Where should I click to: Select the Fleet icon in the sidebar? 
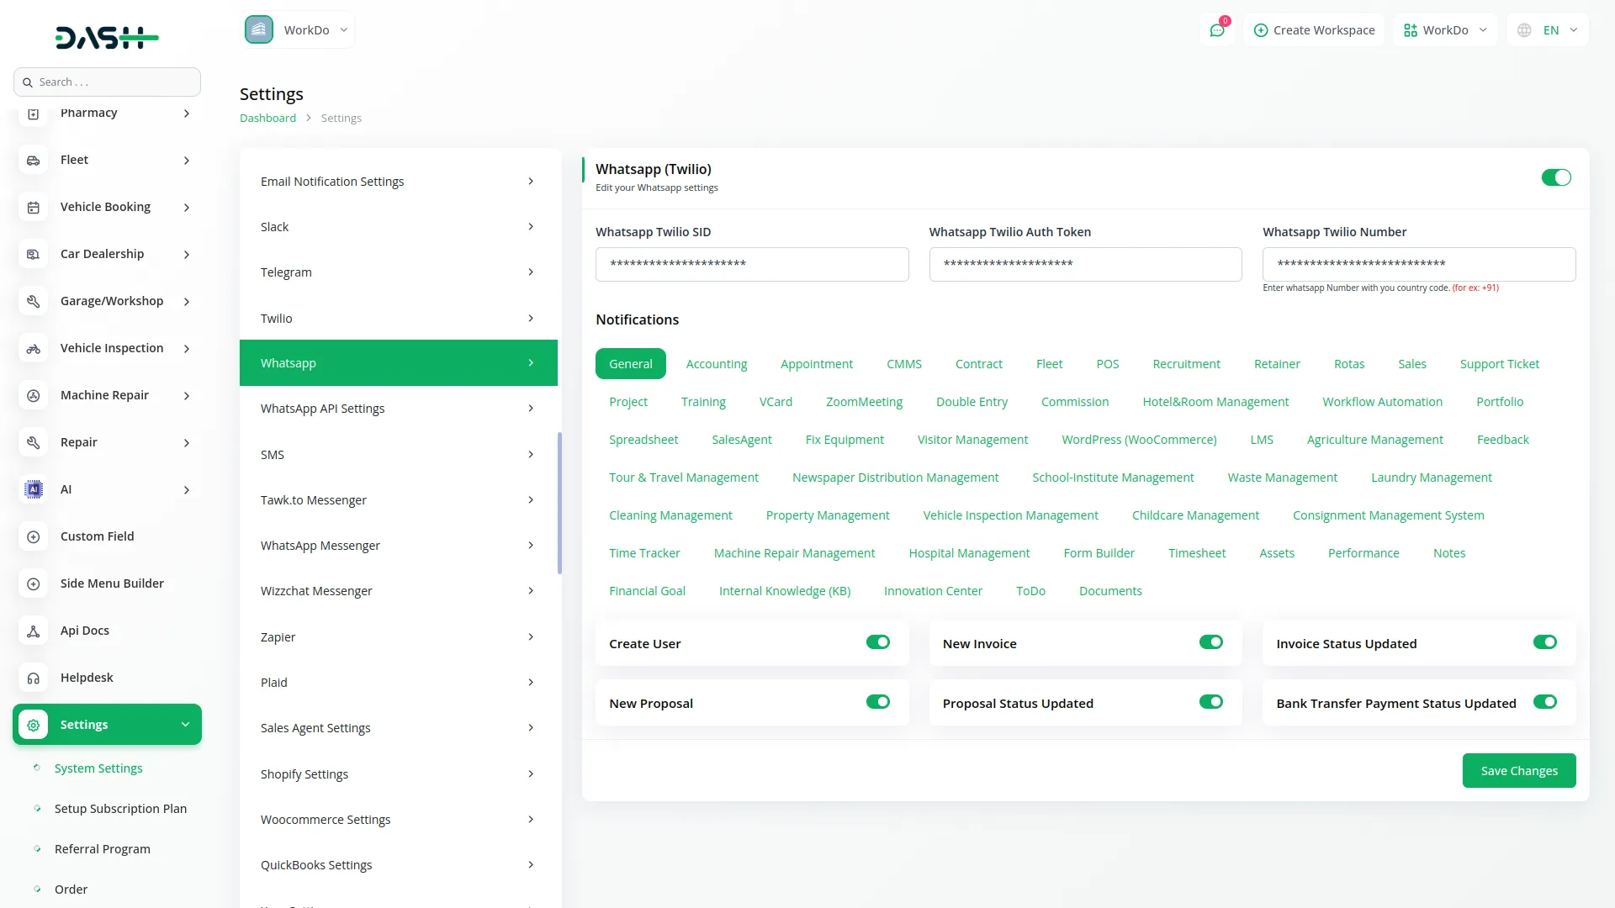[x=33, y=160]
